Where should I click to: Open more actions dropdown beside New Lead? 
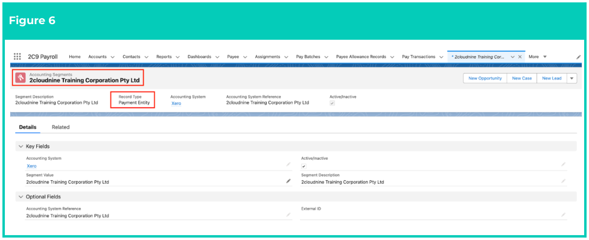571,78
